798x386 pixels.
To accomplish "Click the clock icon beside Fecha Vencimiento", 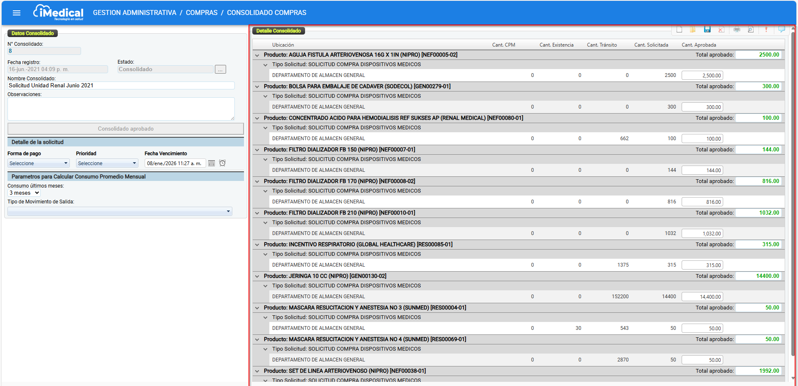I will (222, 163).
